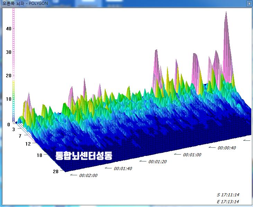Image resolution: width=253 pixels, height=207 pixels.
Task: Click the 통합뇌센터성동 watermark text
Action: [x=84, y=156]
